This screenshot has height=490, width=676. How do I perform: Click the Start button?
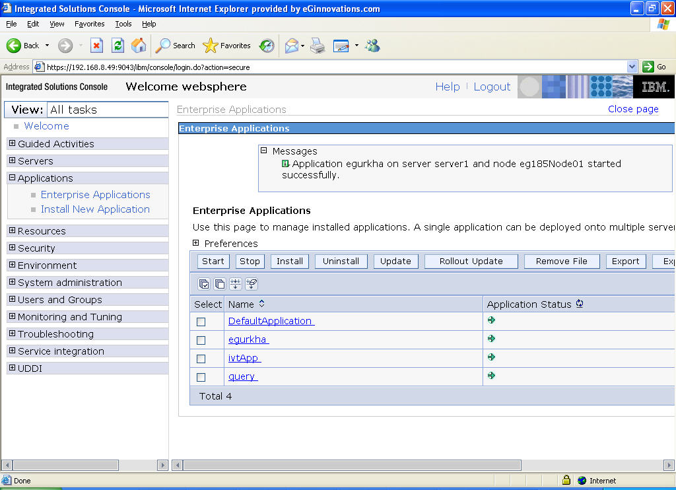[x=213, y=262]
